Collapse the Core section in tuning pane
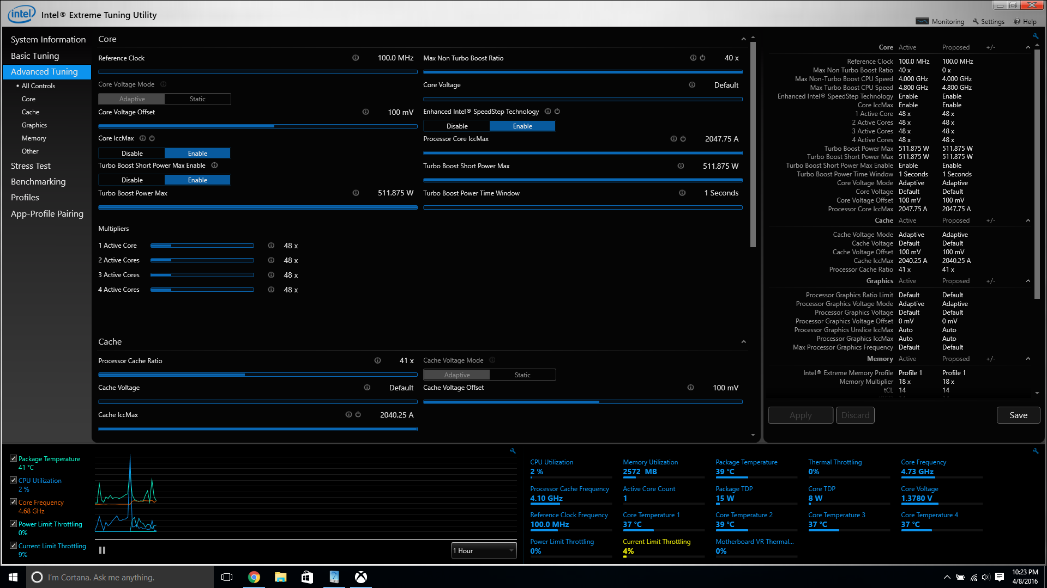The image size is (1047, 588). click(x=743, y=39)
